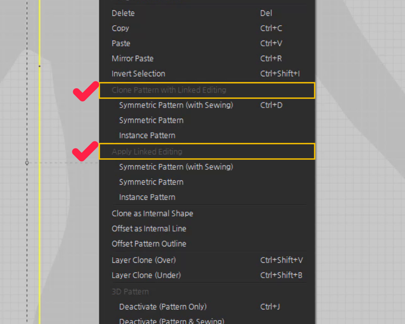Choose Offset as Internal Line
This screenshot has height=324, width=405.
tap(207, 228)
